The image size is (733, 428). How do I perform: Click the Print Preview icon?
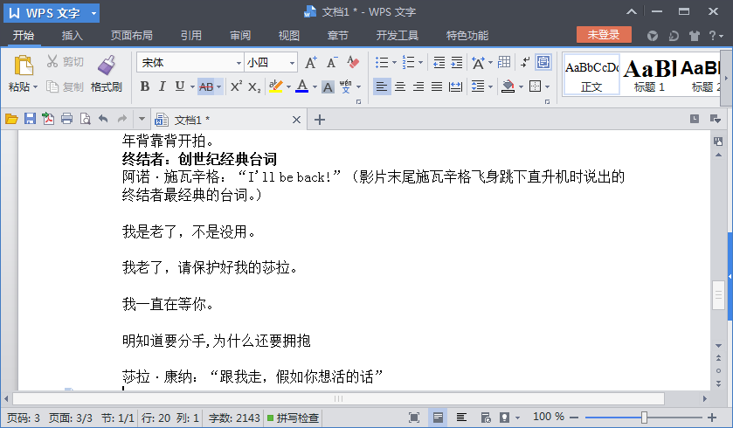coord(85,120)
